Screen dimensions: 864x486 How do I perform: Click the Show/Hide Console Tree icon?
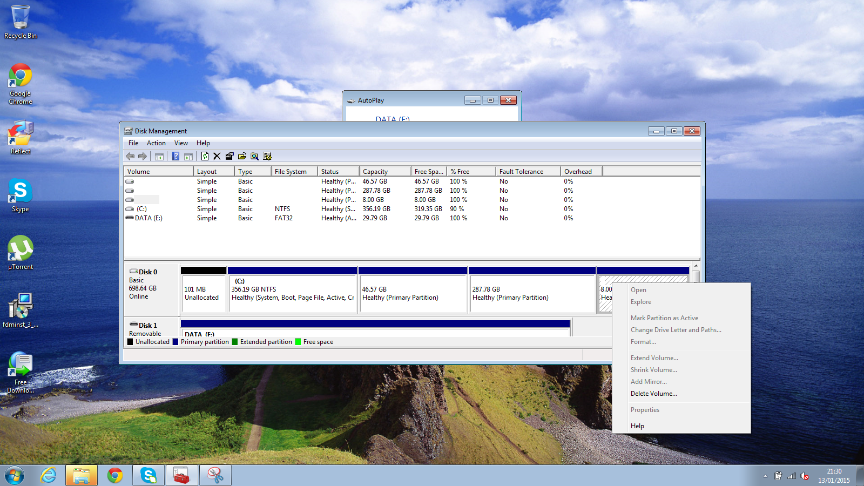159,156
